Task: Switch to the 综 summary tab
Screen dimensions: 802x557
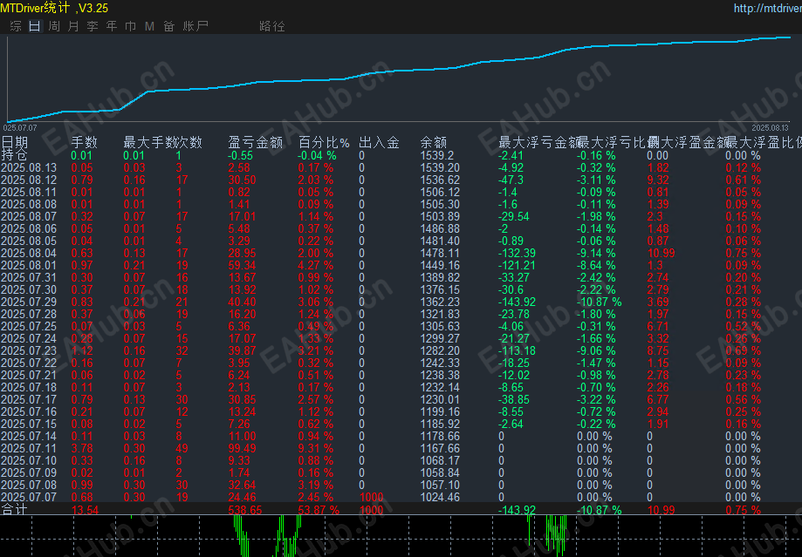Action: 16,26
